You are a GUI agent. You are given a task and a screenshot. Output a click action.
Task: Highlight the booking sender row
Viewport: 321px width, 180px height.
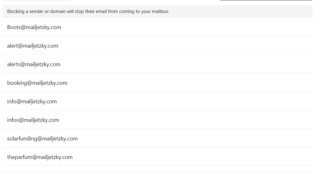[x=157, y=83]
